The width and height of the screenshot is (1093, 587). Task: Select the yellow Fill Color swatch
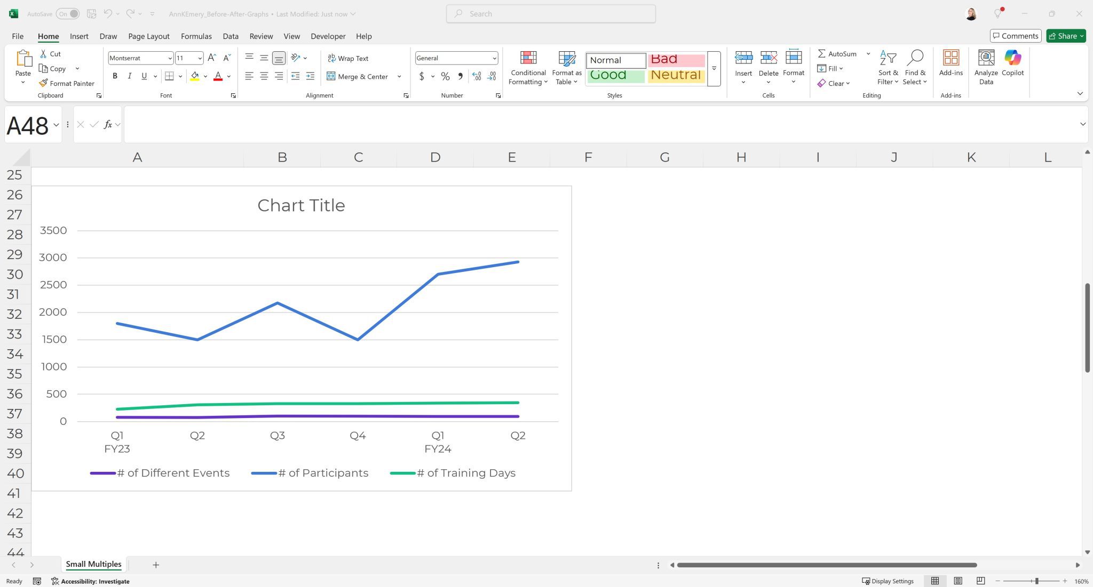click(x=195, y=76)
